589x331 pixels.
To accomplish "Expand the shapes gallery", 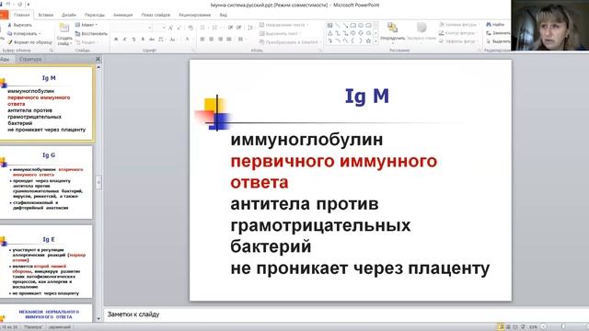I will (376, 41).
